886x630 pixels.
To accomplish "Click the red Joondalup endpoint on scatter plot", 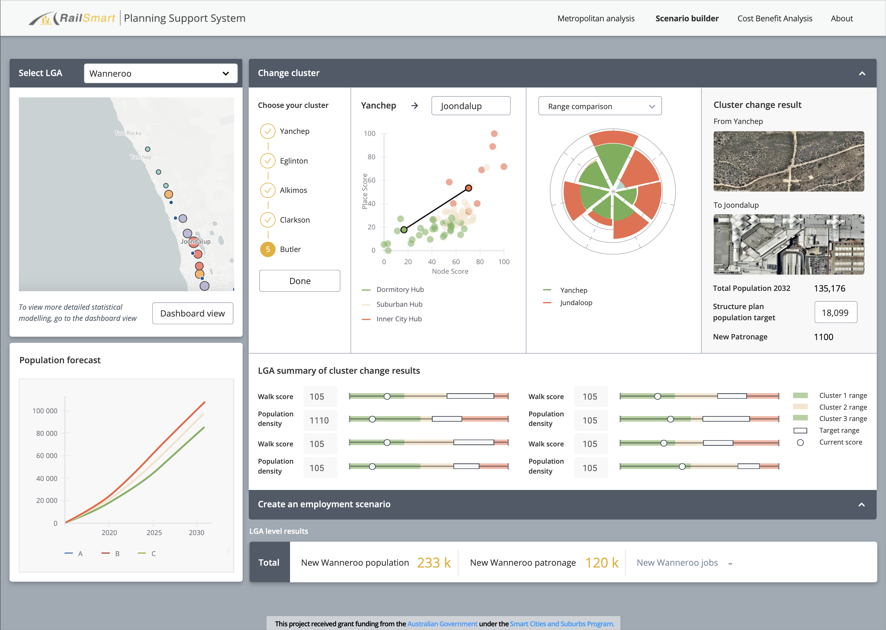I will [468, 188].
